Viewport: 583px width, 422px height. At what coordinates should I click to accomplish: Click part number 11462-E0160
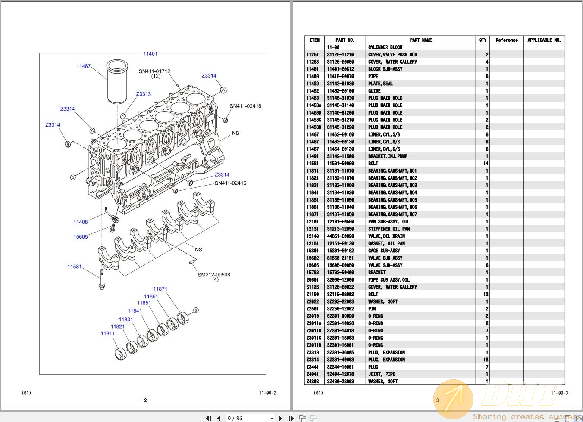click(x=341, y=134)
